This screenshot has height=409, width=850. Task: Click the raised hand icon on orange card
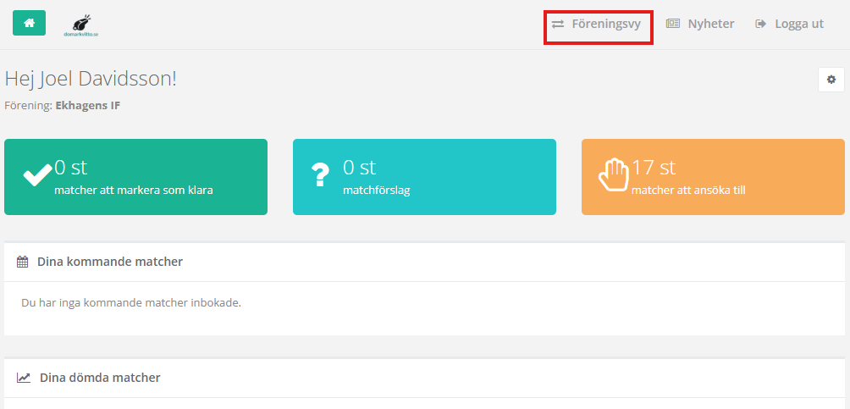[614, 174]
